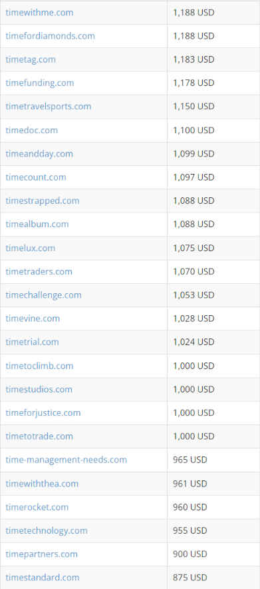This screenshot has height=589, width=260.
Task: Select the timedoc.com link
Action: click(x=31, y=131)
